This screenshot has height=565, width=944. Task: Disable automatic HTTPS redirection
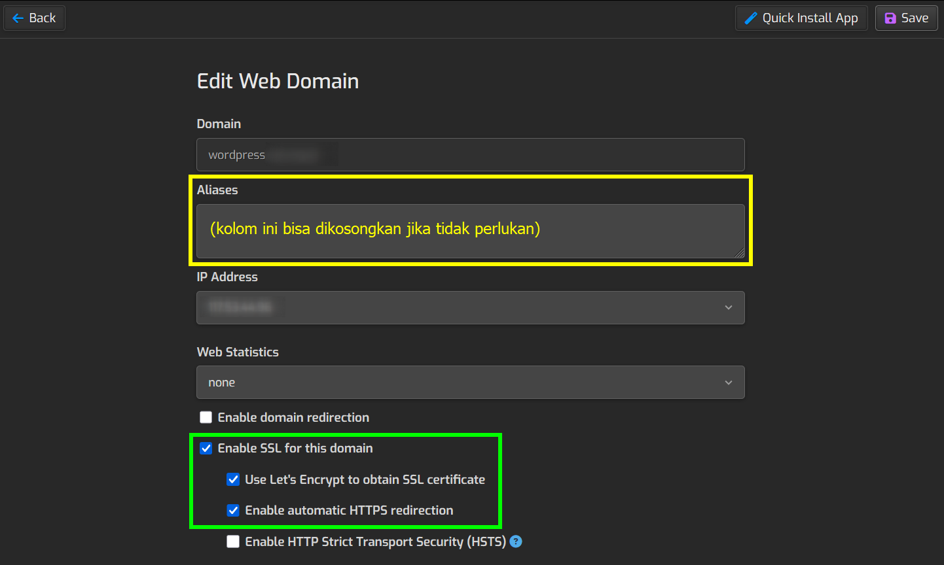tap(233, 510)
